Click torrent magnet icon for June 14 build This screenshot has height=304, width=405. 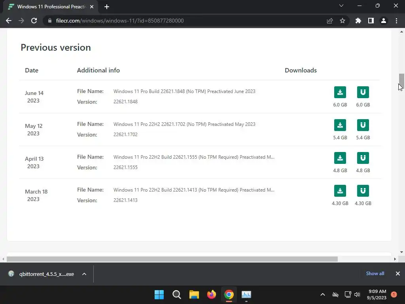[x=363, y=92]
